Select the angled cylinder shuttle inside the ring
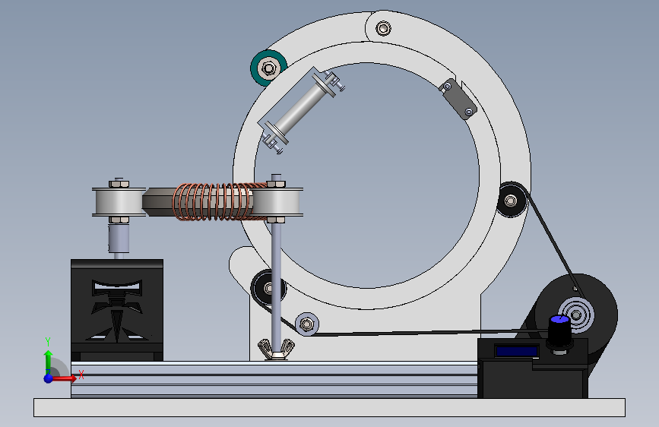 coord(302,110)
